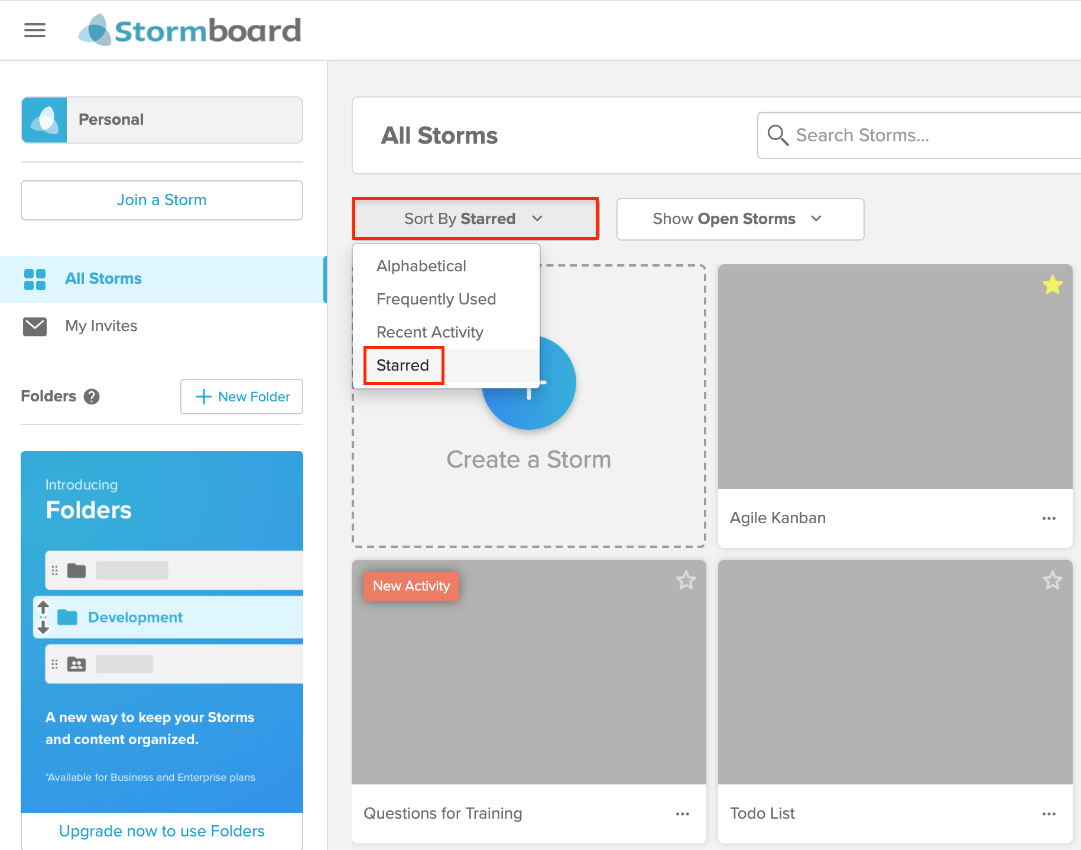Select Alphabetical sort option
This screenshot has width=1081, height=850.
pyautogui.click(x=446, y=266)
